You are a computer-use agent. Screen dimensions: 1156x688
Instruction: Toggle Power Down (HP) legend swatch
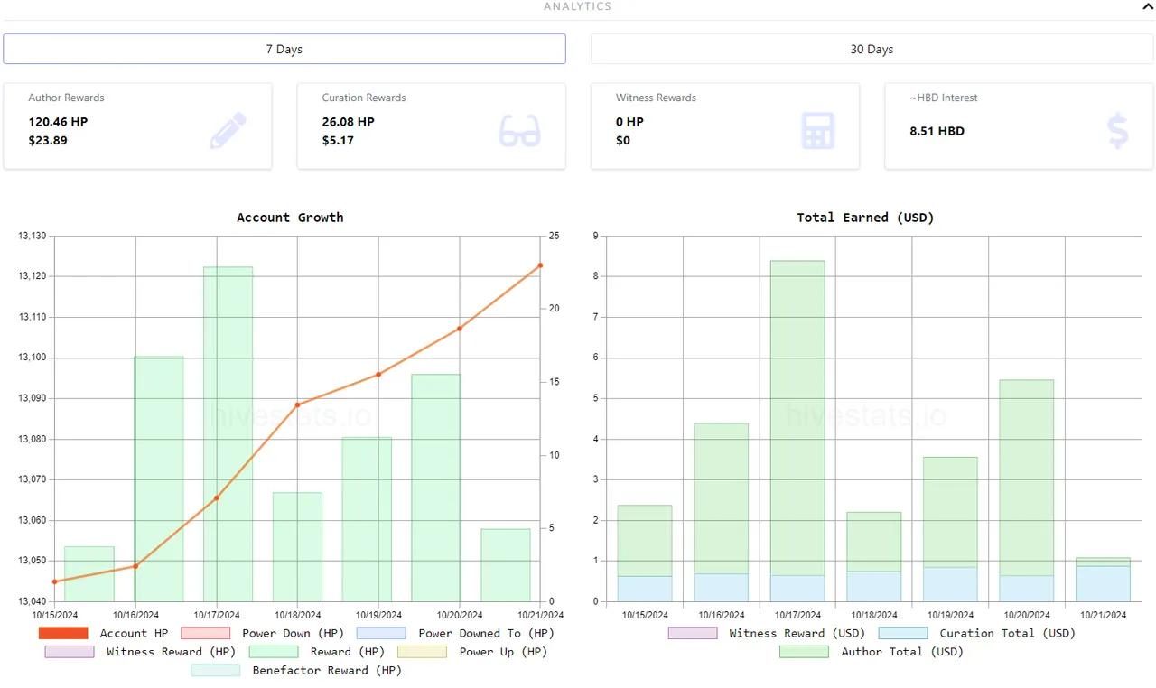pos(206,633)
